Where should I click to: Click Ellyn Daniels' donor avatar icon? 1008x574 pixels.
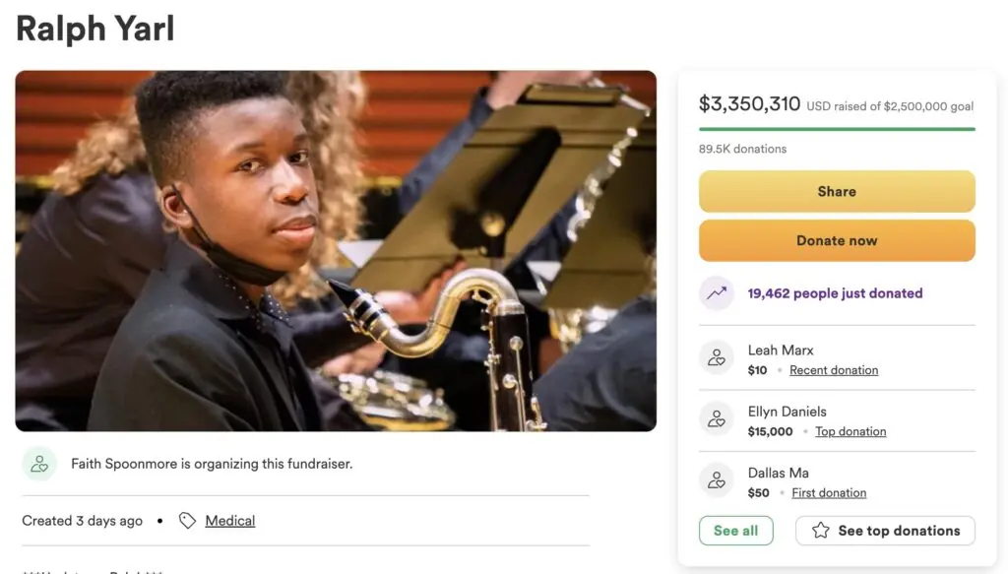(x=717, y=419)
